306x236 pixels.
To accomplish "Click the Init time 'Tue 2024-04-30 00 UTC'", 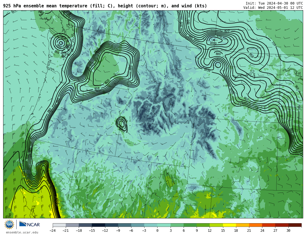I will [280, 3].
